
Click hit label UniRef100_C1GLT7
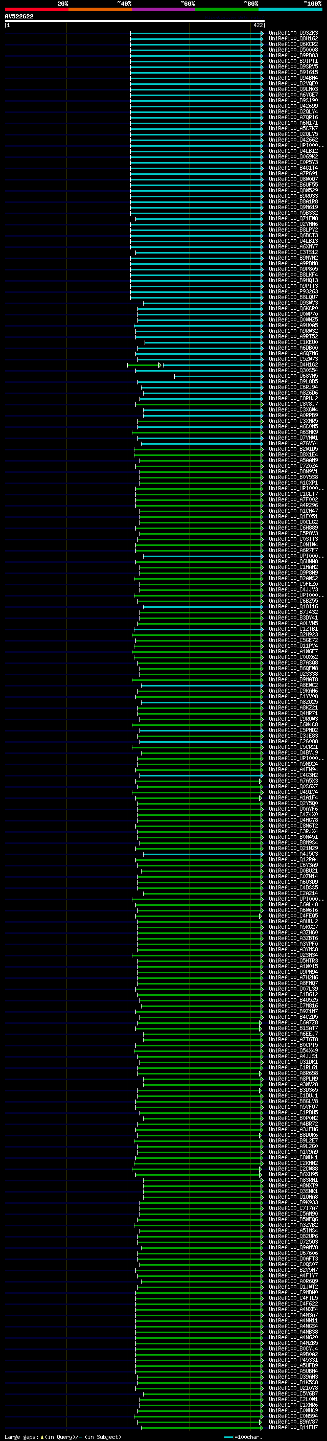(293, 494)
